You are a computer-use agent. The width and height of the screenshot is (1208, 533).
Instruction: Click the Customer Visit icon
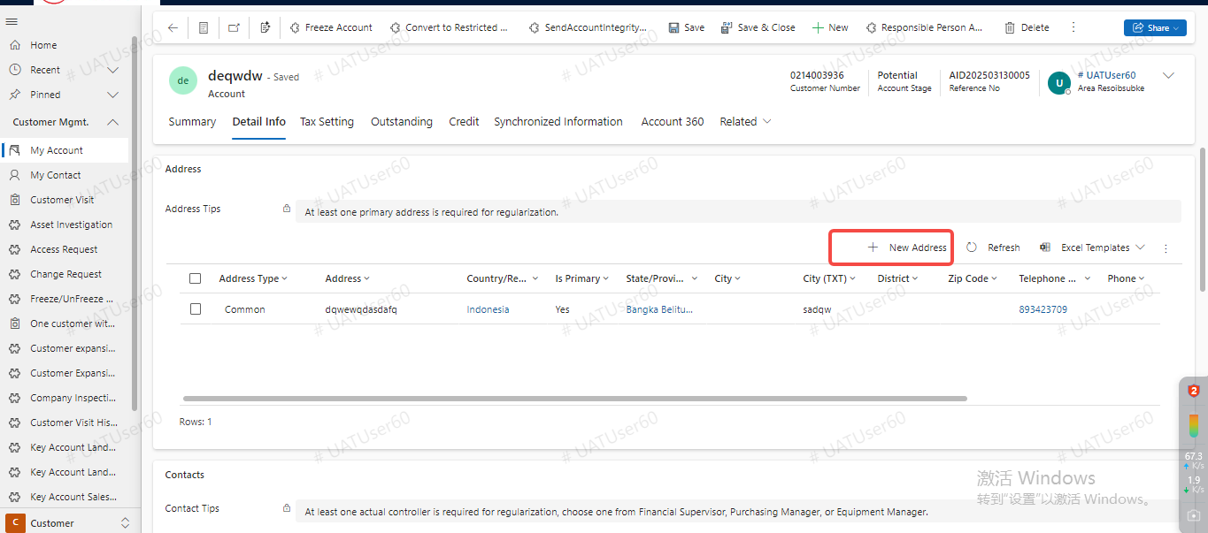[x=14, y=200]
